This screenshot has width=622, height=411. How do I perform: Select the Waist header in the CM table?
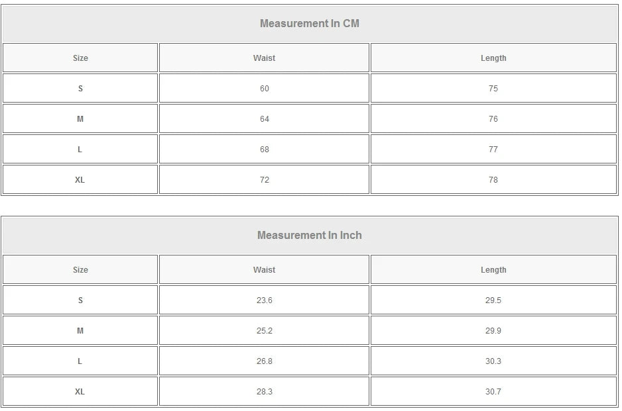[x=264, y=58]
